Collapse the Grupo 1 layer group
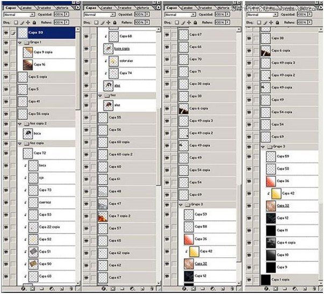The height and width of the screenshot is (294, 324). (x=20, y=42)
